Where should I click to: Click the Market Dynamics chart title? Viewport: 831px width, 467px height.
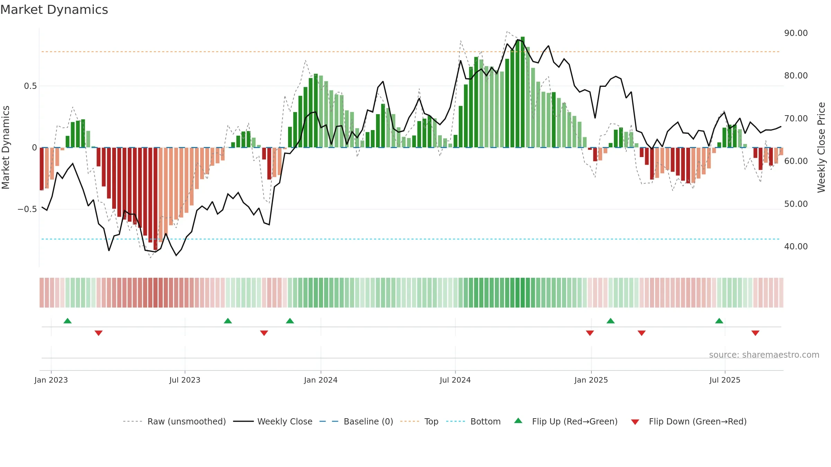click(54, 10)
